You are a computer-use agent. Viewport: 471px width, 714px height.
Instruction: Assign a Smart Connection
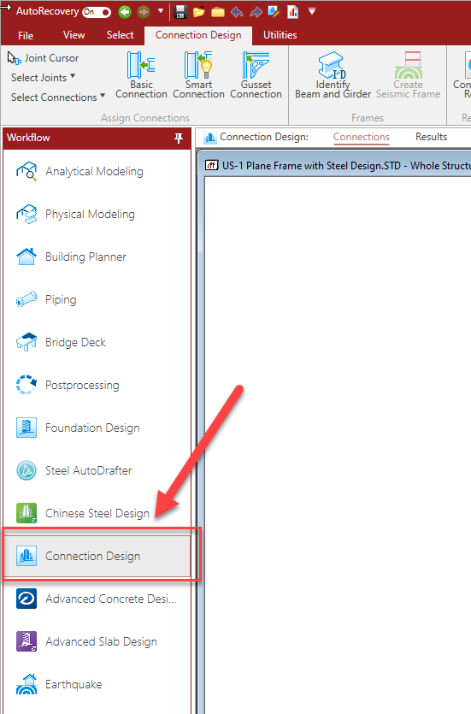point(198,75)
